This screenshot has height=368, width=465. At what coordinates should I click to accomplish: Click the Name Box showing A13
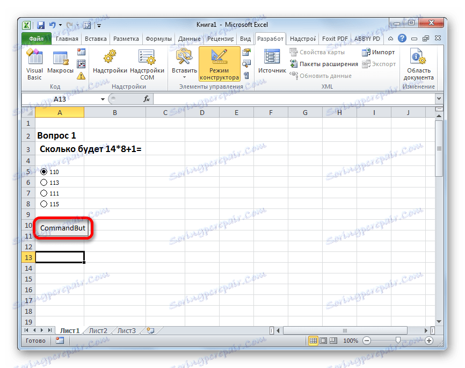[61, 99]
